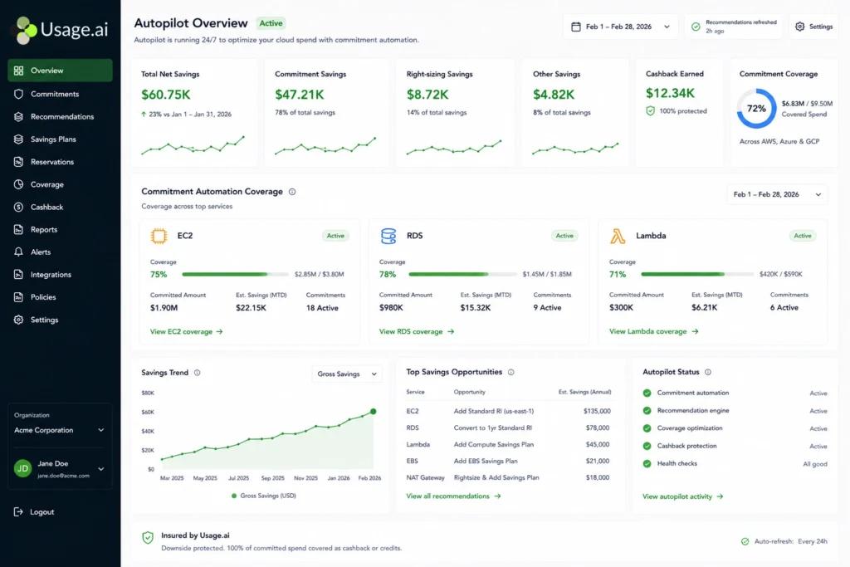This screenshot has height=567, width=850.
Task: Open View all recommendations link
Action: tap(453, 496)
